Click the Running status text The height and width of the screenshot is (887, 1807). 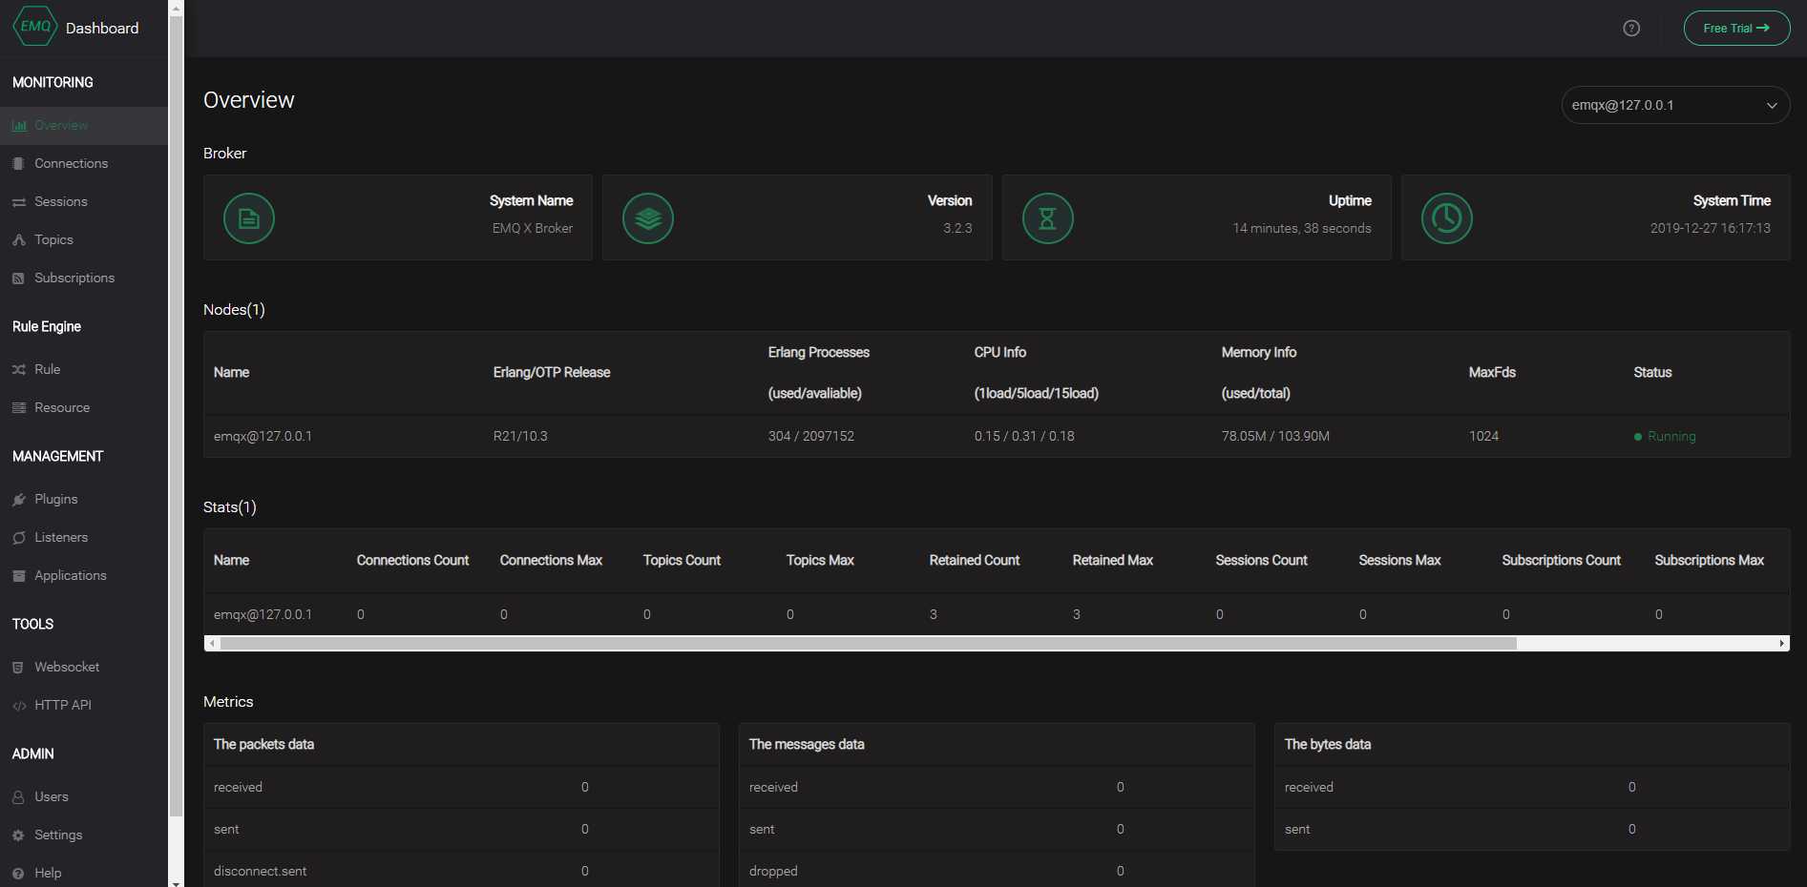pos(1671,437)
